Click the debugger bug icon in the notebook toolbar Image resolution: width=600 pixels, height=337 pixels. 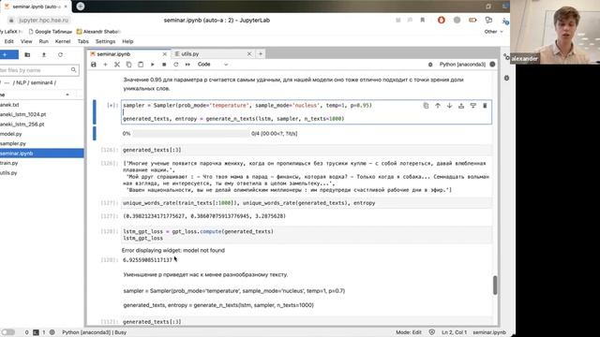[x=430, y=65]
